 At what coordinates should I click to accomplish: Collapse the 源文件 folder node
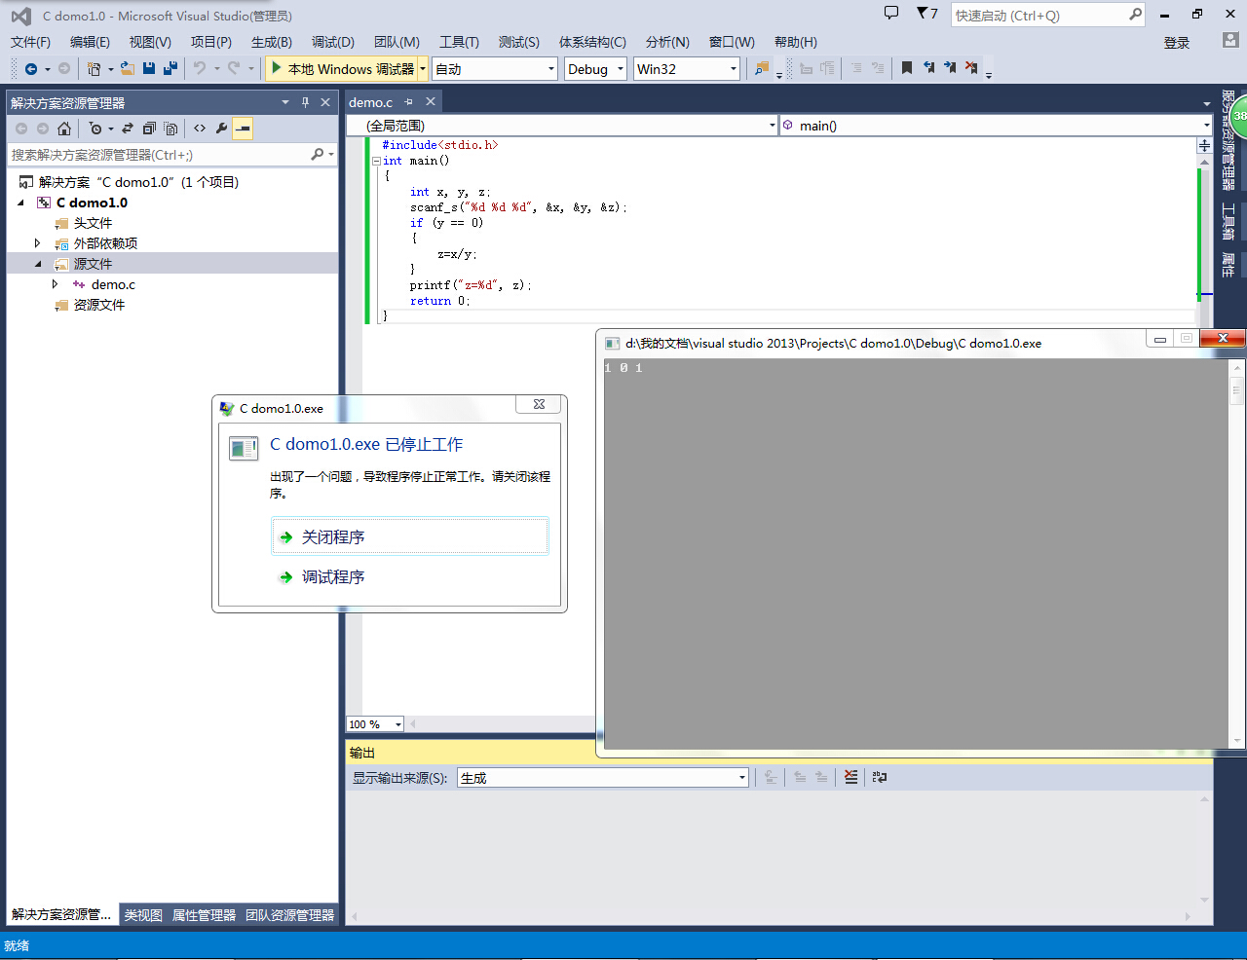(38, 264)
